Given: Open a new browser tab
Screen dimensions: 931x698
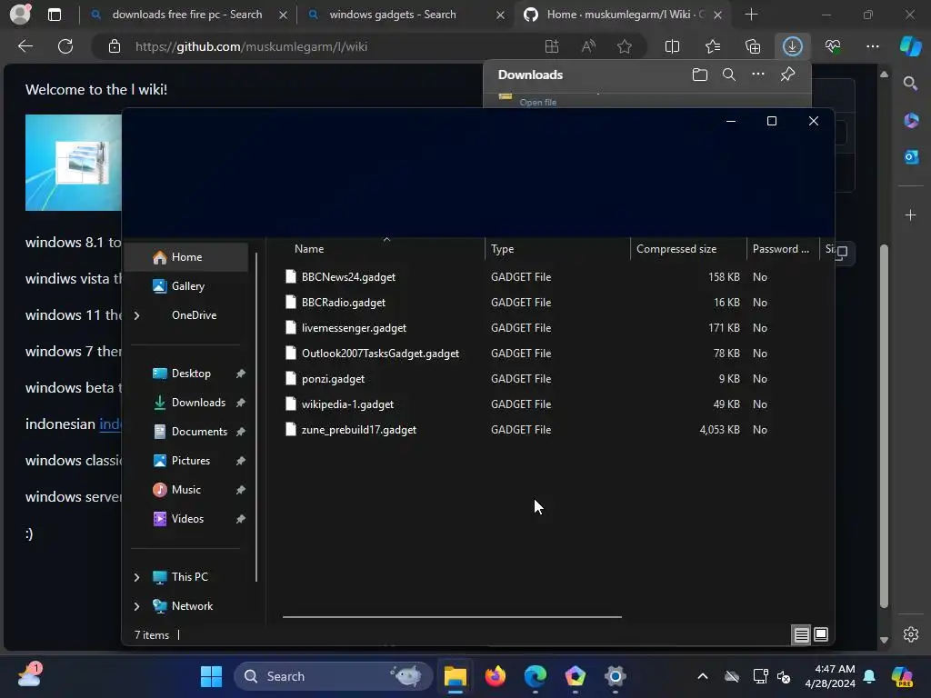Looking at the screenshot, I should [x=751, y=15].
